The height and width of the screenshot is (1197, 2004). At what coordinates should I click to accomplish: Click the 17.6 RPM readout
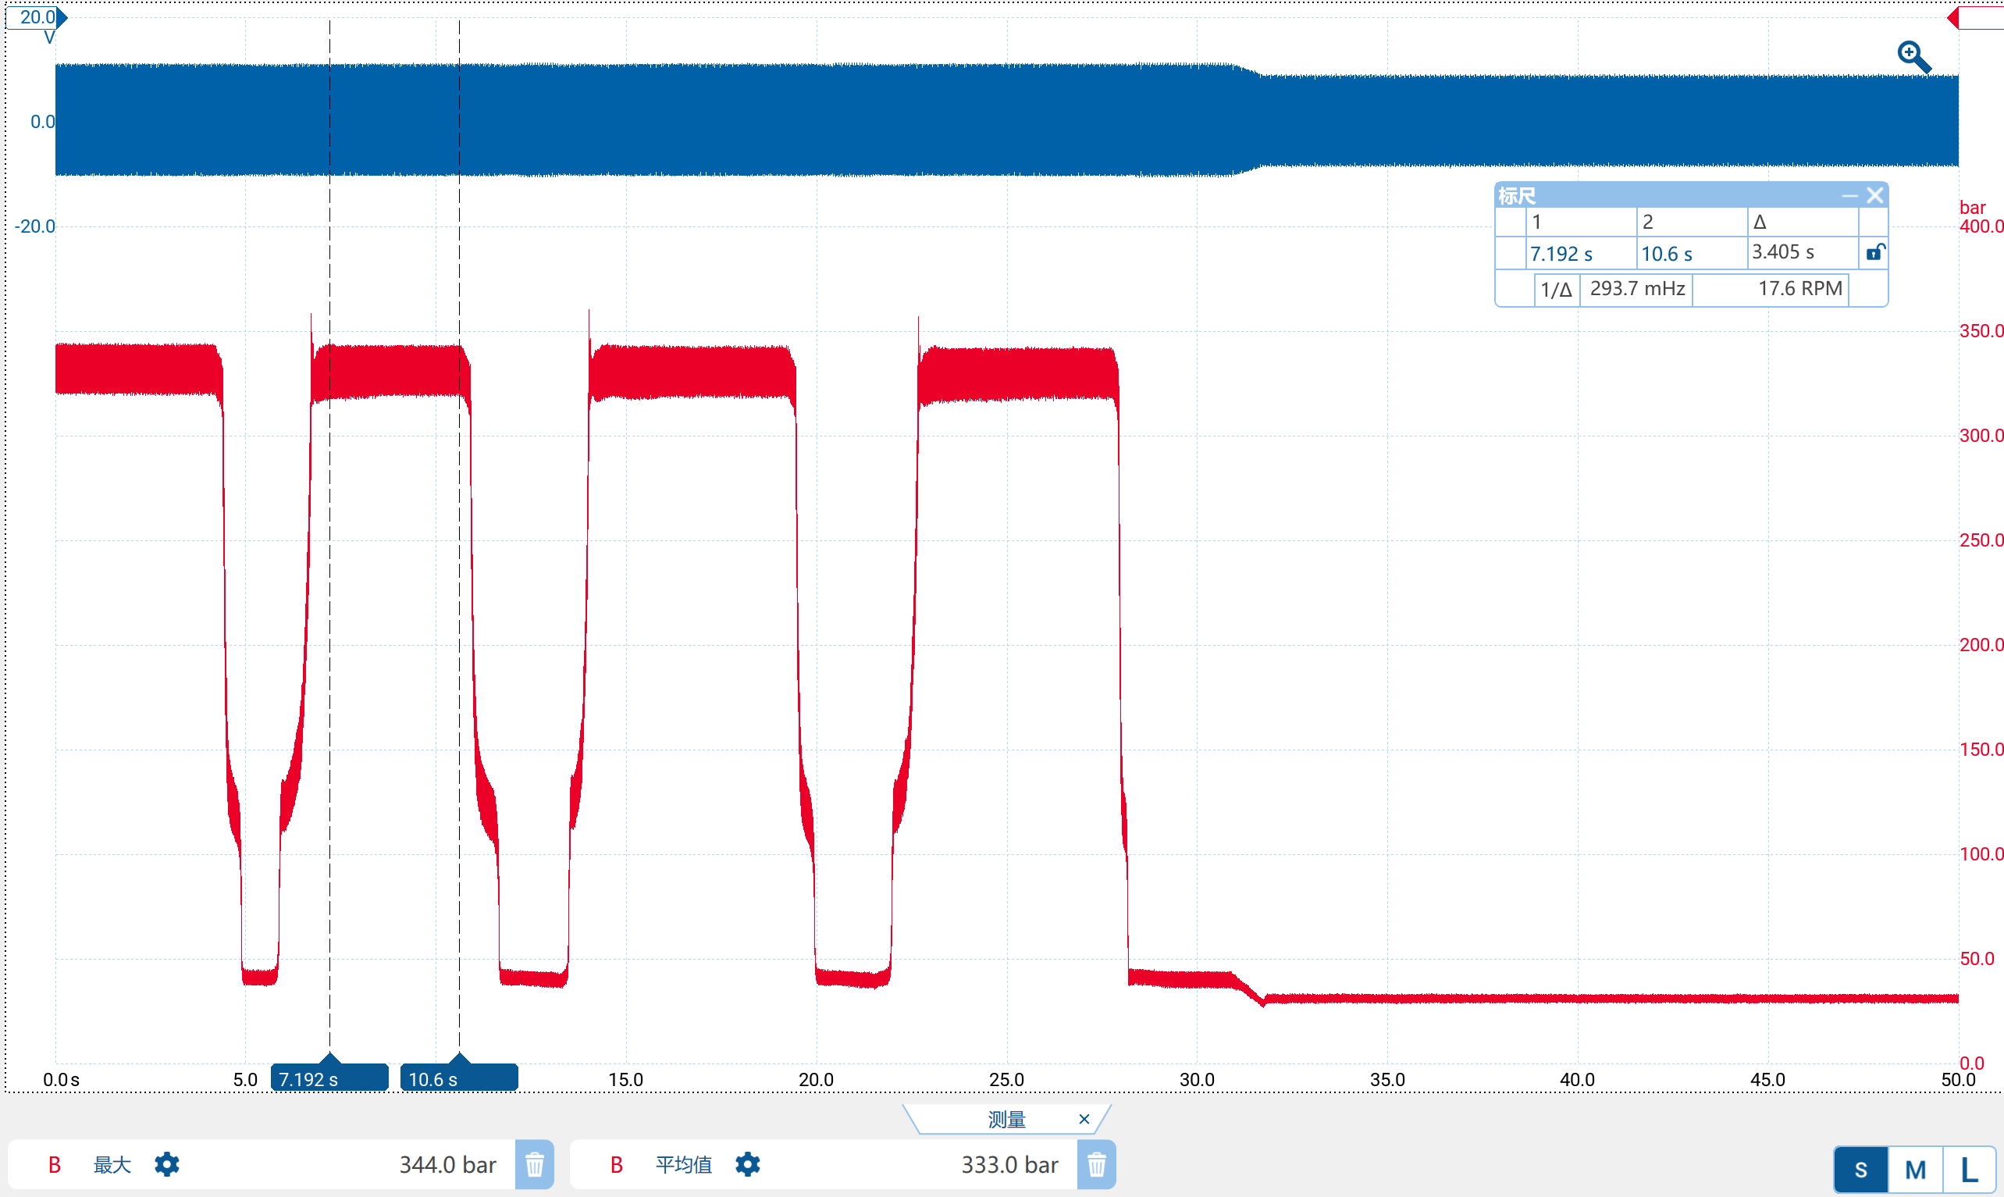click(x=1800, y=289)
